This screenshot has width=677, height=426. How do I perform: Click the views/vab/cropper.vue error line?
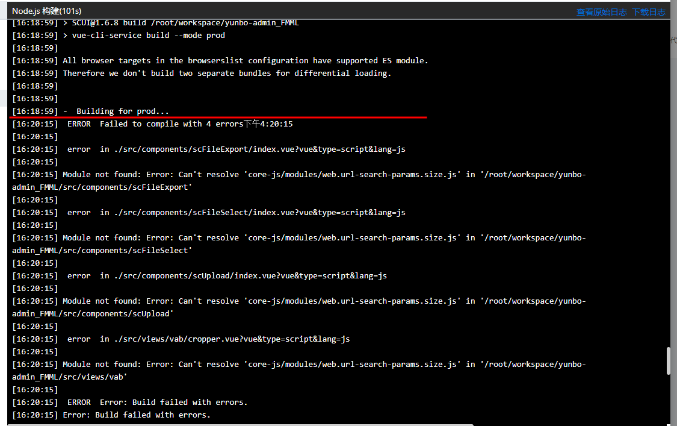tap(181, 339)
